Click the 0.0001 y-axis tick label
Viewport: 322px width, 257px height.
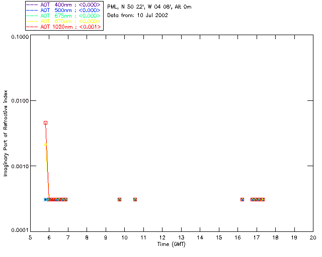point(20,230)
